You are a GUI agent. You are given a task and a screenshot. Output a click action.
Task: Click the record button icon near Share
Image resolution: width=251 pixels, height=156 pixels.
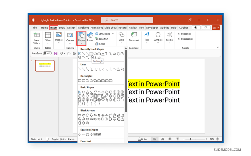click(196, 27)
